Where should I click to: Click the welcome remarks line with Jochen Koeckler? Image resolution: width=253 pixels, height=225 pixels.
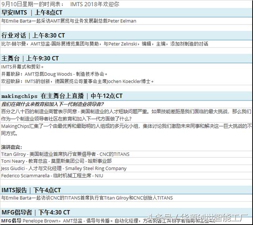(x=77, y=81)
